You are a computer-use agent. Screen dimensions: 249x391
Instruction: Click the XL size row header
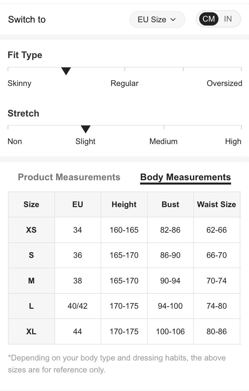[31, 331]
